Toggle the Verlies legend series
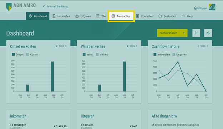This screenshot has width=223, height=129. tap(102, 55)
